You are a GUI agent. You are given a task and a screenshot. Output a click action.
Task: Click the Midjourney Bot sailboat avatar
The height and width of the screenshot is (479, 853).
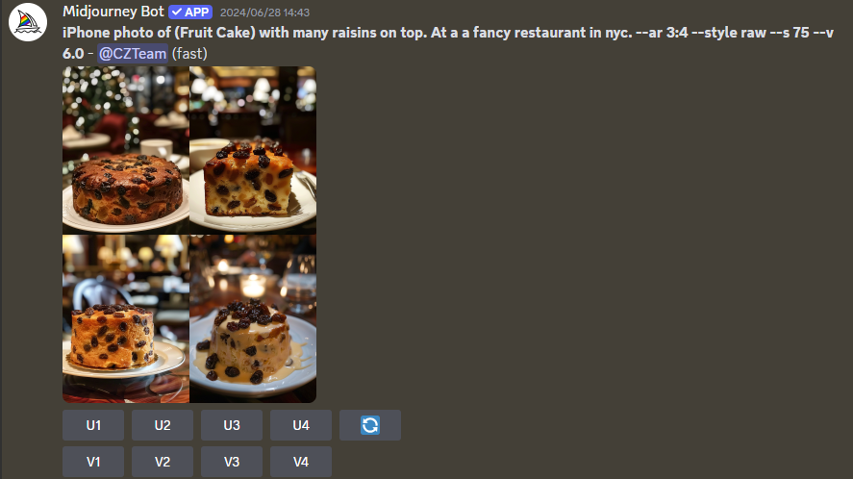pyautogui.click(x=28, y=22)
